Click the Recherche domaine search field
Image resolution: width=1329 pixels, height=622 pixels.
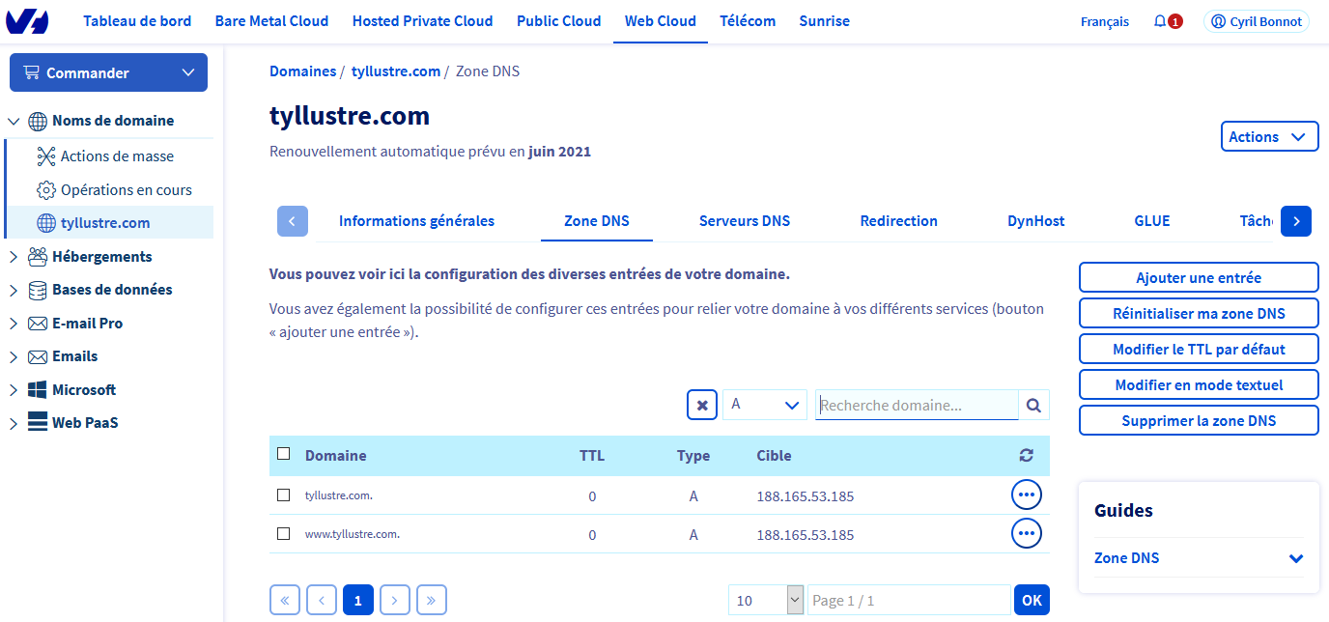(916, 406)
